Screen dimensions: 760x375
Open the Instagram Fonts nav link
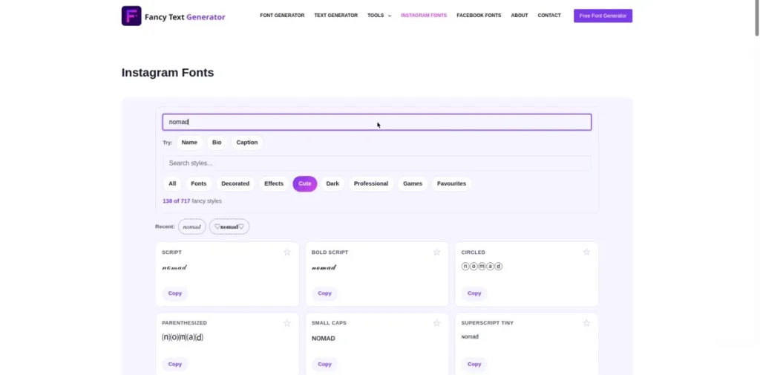pos(424,16)
